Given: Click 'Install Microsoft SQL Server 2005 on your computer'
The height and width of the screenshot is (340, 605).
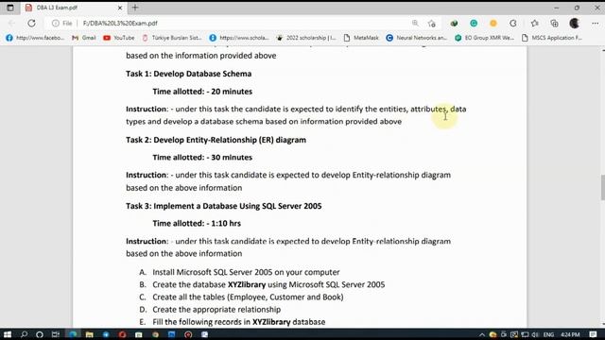Looking at the screenshot, I should (x=246, y=272).
